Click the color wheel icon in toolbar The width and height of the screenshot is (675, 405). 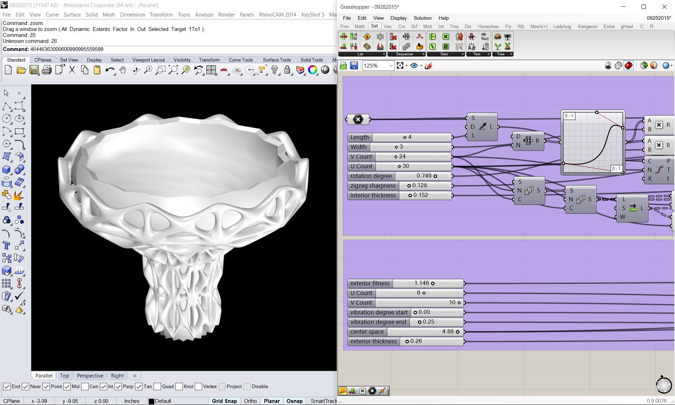coord(312,70)
